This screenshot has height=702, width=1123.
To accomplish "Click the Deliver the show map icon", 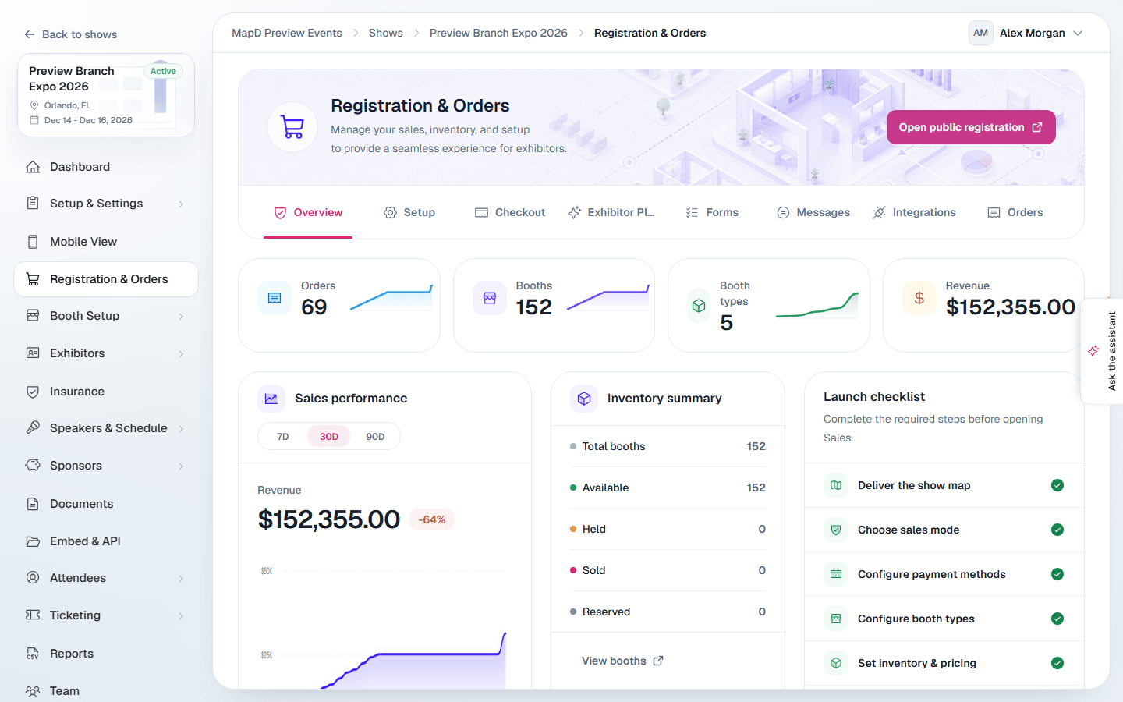I will pos(836,485).
